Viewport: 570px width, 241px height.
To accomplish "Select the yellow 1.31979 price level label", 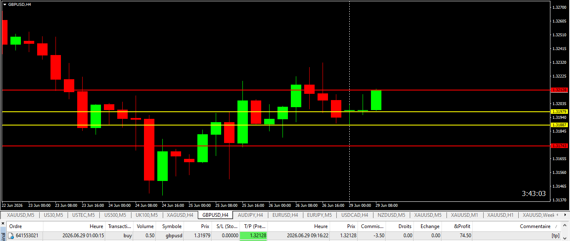I will pos(559,112).
